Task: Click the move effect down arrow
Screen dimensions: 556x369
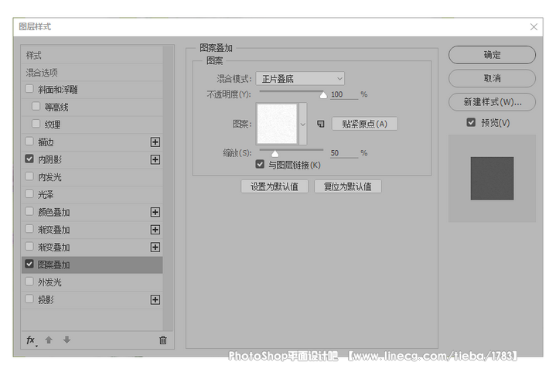Action: (x=67, y=340)
